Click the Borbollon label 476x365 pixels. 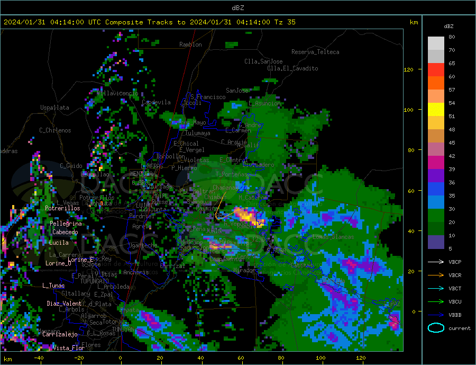[171, 156]
